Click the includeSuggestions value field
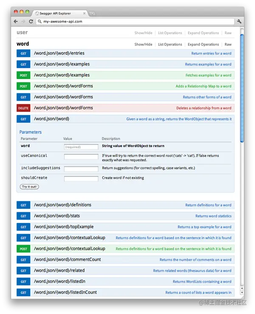 tap(81, 169)
